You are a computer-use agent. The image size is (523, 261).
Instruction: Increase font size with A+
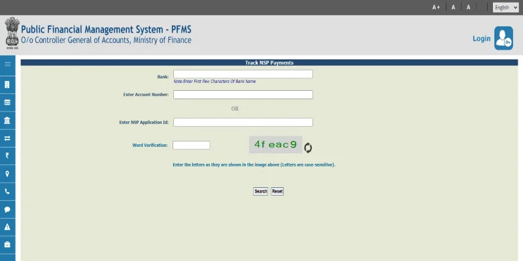click(436, 7)
